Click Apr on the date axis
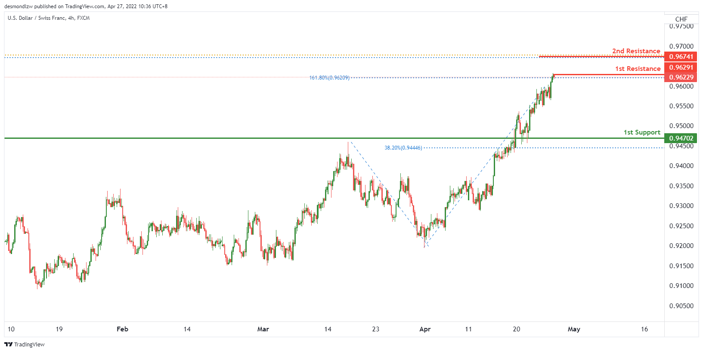 coord(424,329)
